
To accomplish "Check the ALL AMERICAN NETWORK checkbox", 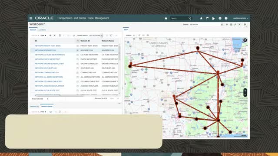I will (x=77, y=77).
